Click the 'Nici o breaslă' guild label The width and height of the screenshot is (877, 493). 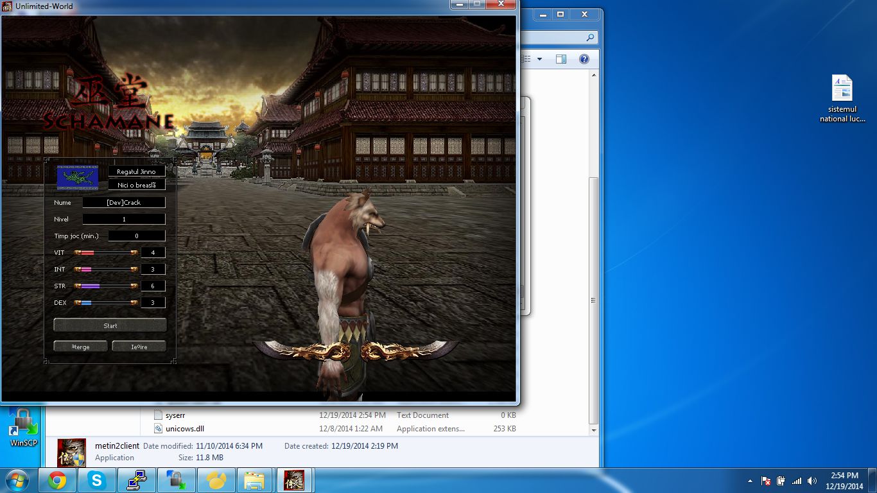[137, 185]
